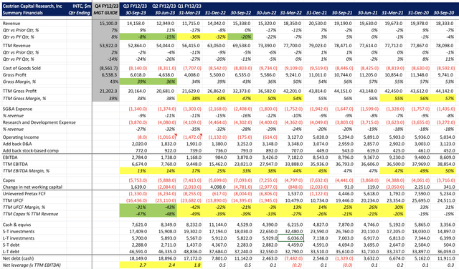
Task: Select Change in net working capital label
Action: click(x=32, y=187)
